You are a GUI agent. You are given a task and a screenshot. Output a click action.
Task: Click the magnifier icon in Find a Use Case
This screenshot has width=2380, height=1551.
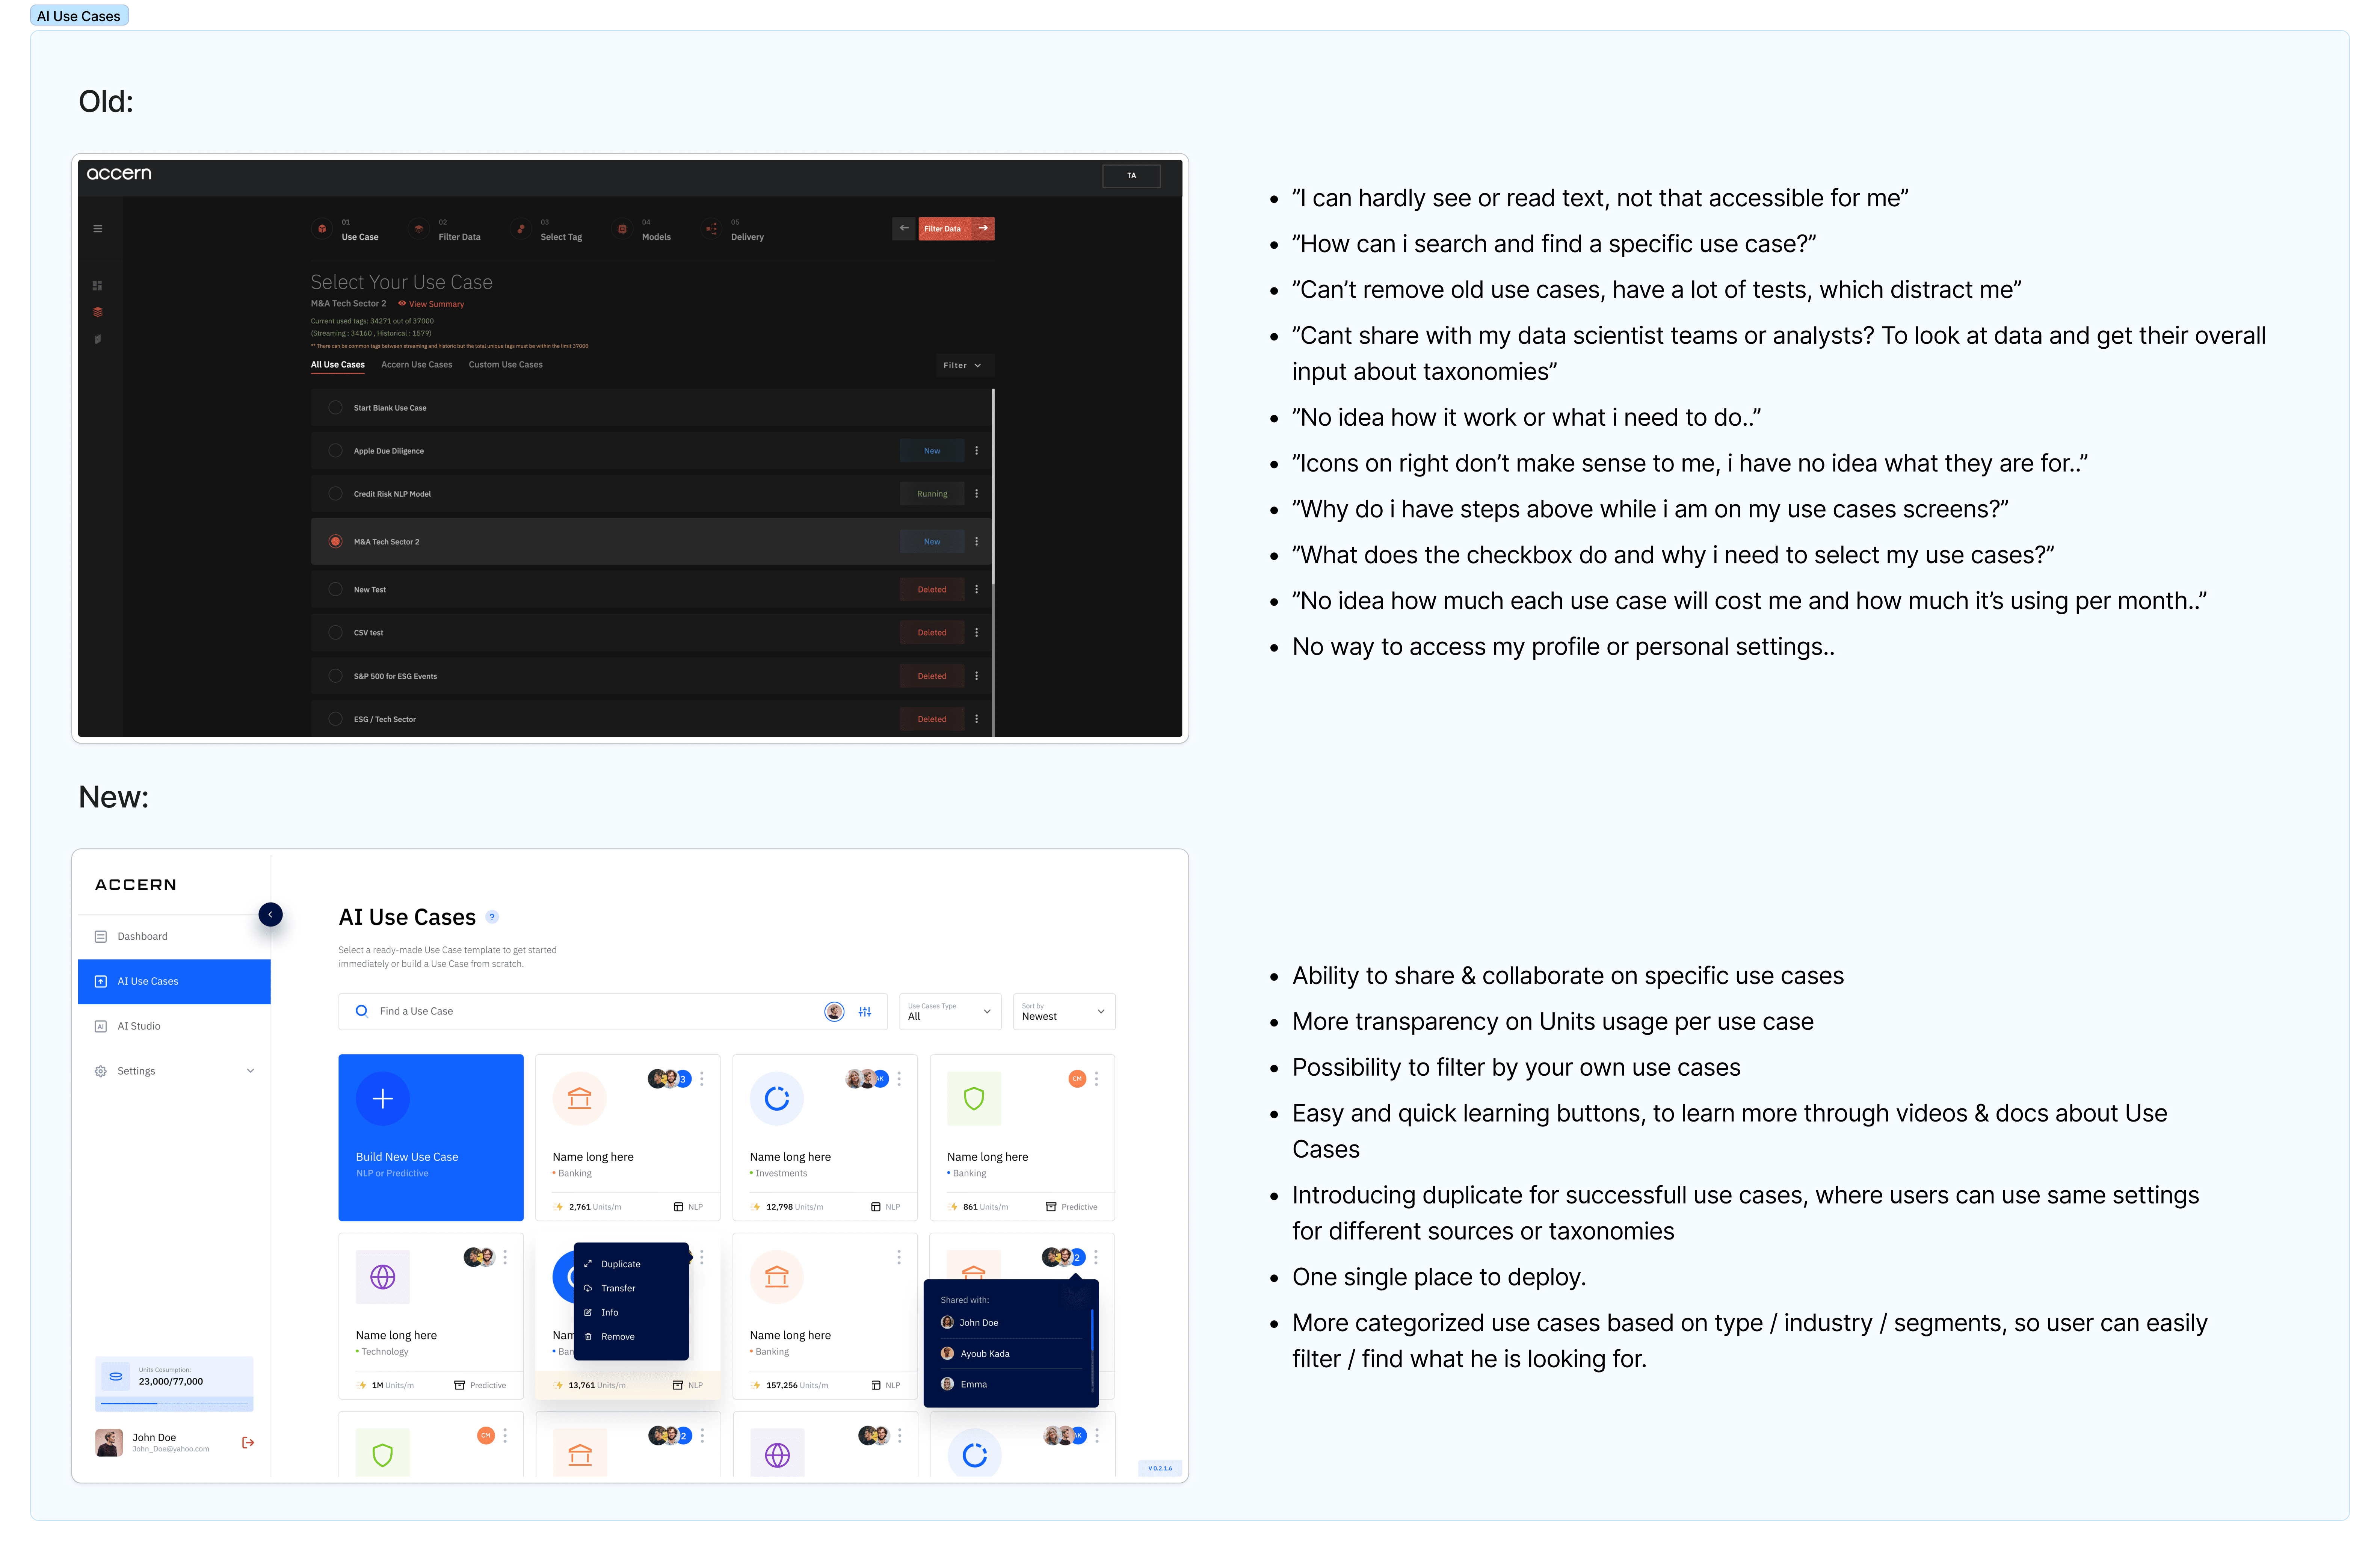[x=362, y=1012]
